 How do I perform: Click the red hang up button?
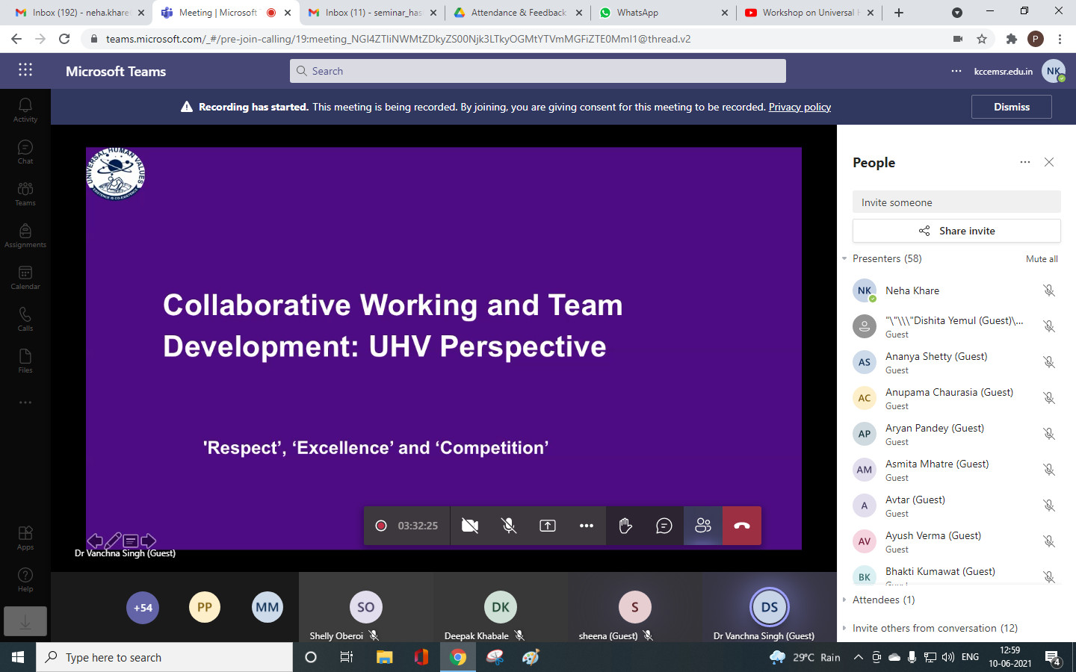(x=742, y=526)
